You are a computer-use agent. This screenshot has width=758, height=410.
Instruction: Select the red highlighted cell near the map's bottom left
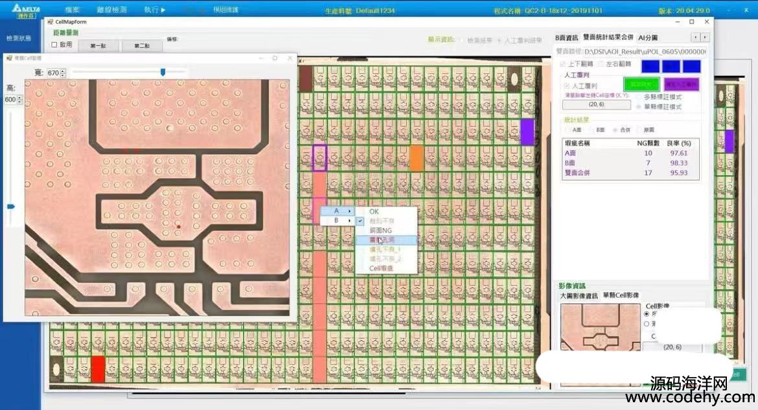(x=98, y=369)
